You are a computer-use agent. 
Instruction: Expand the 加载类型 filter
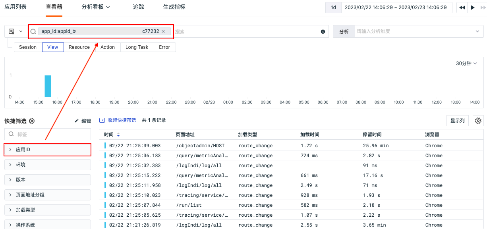coord(48,210)
